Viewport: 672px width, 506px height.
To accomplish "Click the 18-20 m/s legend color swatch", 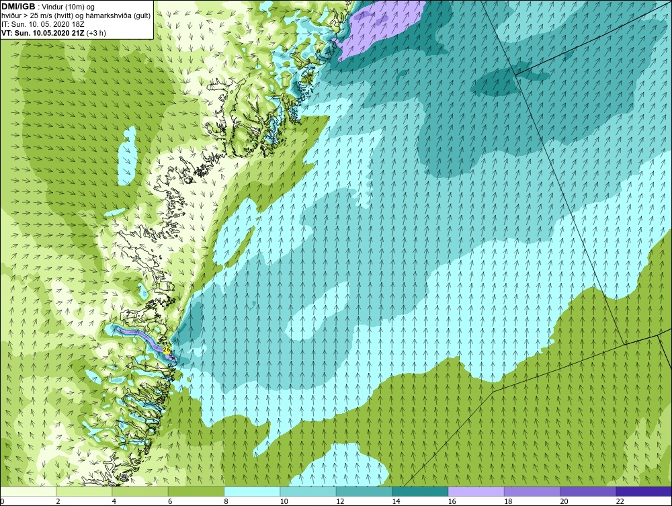I will click(532, 491).
